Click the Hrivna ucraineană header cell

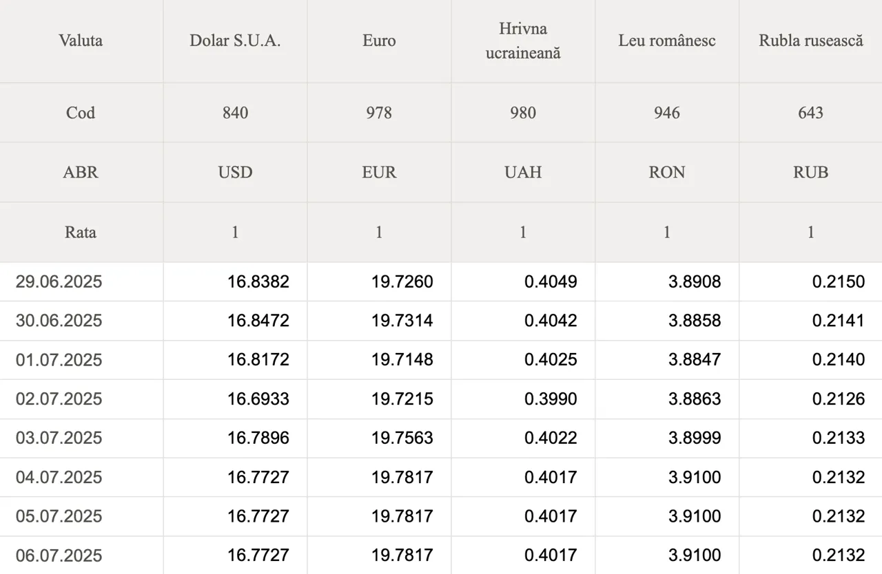click(523, 41)
